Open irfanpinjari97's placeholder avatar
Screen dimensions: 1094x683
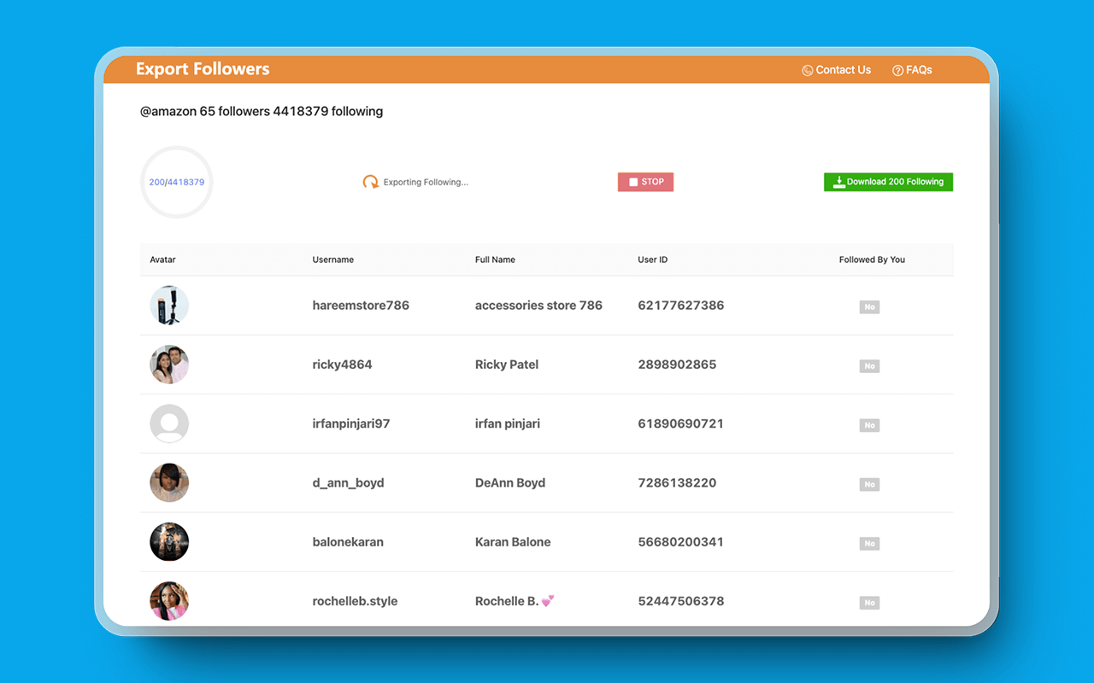169,423
